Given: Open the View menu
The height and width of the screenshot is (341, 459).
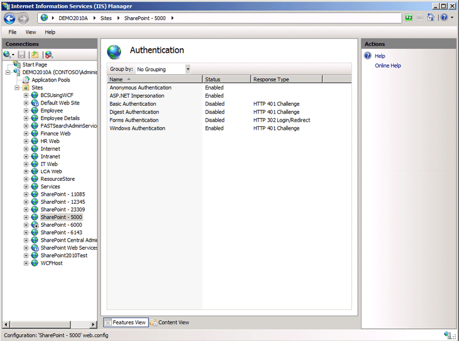Looking at the screenshot, I should click(x=31, y=32).
